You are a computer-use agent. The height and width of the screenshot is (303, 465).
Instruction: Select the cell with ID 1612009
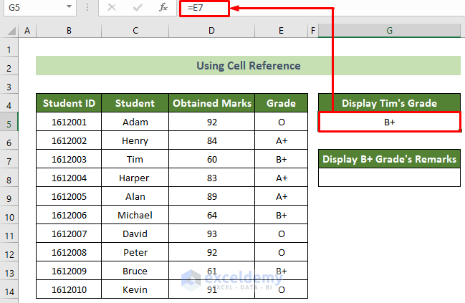coord(69,271)
